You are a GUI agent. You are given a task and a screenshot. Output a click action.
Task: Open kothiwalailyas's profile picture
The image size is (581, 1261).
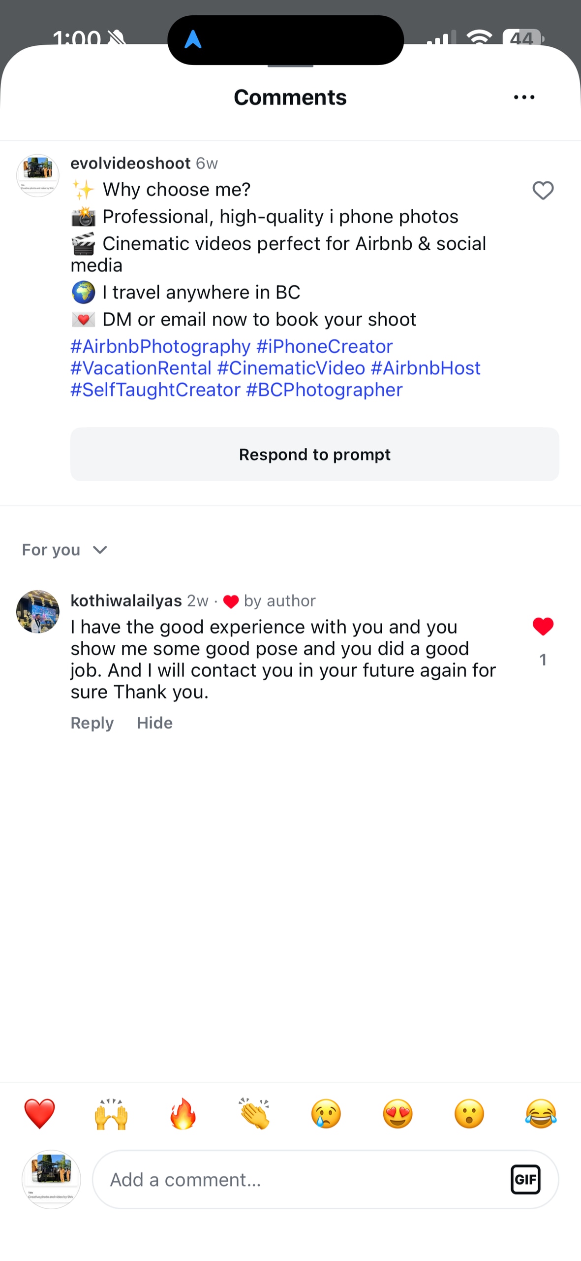38,611
